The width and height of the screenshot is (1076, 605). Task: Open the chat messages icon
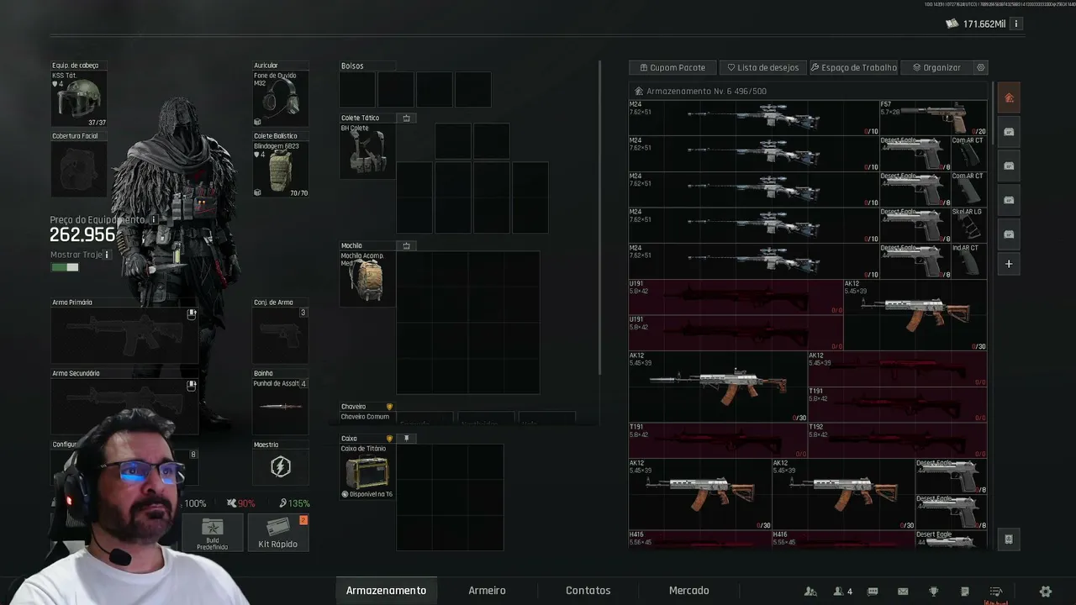[873, 592]
